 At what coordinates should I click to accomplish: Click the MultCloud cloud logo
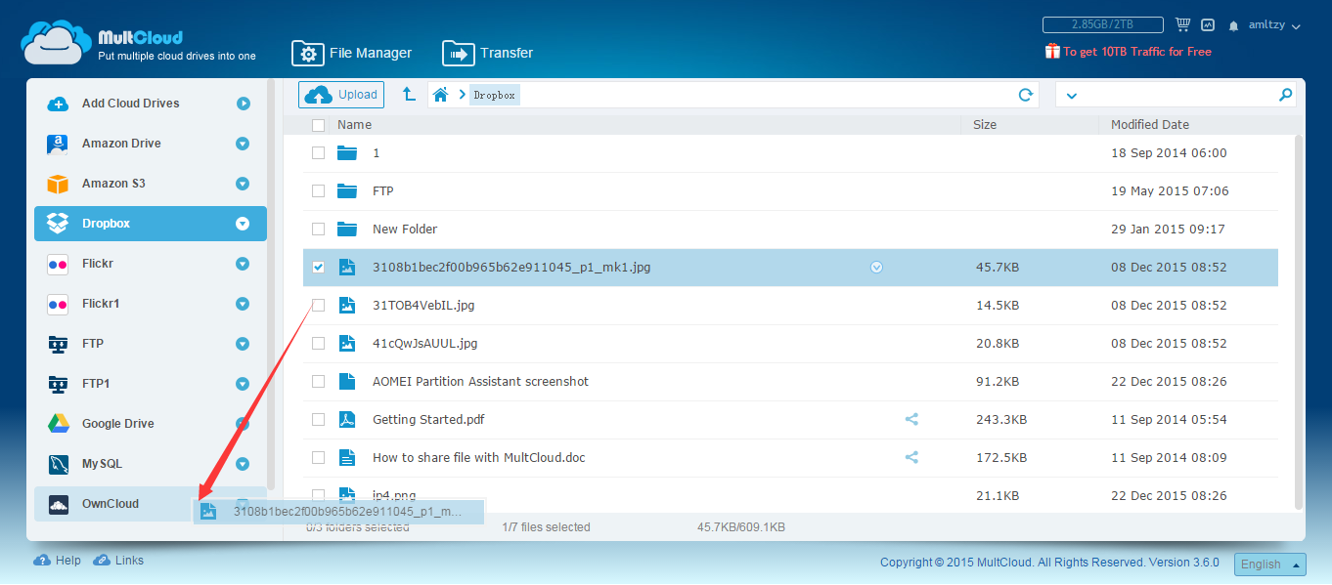(x=57, y=42)
